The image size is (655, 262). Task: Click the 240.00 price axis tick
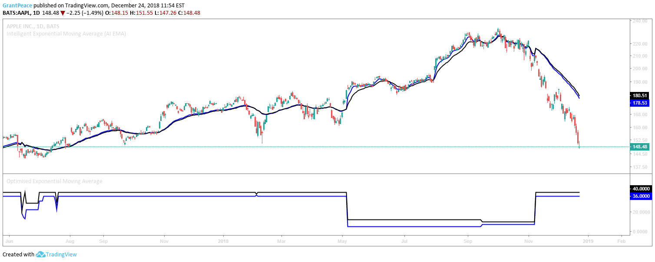pyautogui.click(x=641, y=21)
